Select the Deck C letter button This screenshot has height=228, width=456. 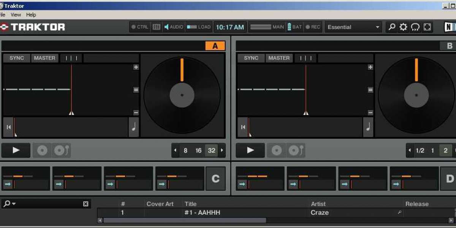215,179
